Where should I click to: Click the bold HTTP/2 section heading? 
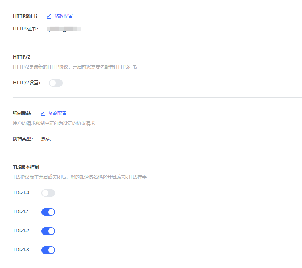(x=22, y=57)
